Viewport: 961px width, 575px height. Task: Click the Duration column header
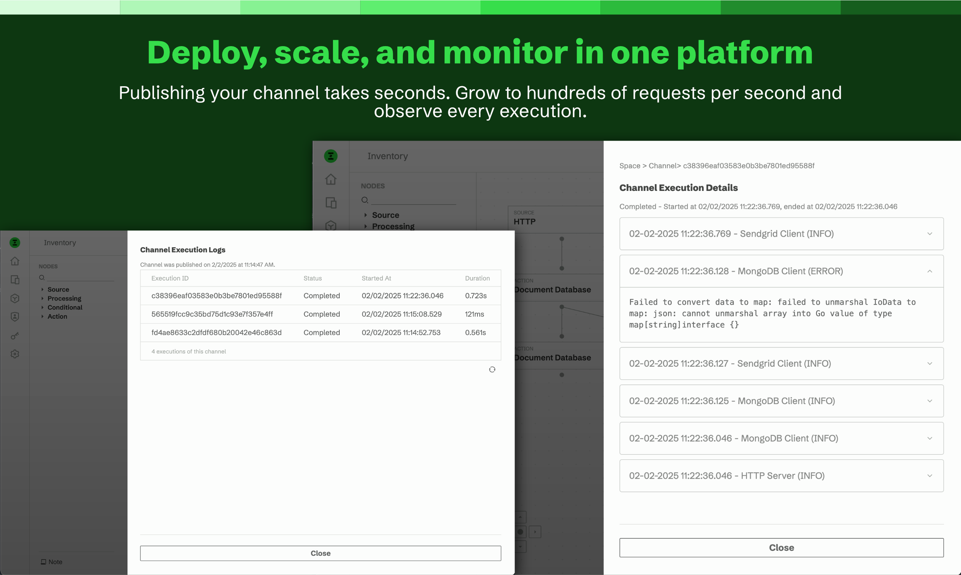(x=477, y=278)
